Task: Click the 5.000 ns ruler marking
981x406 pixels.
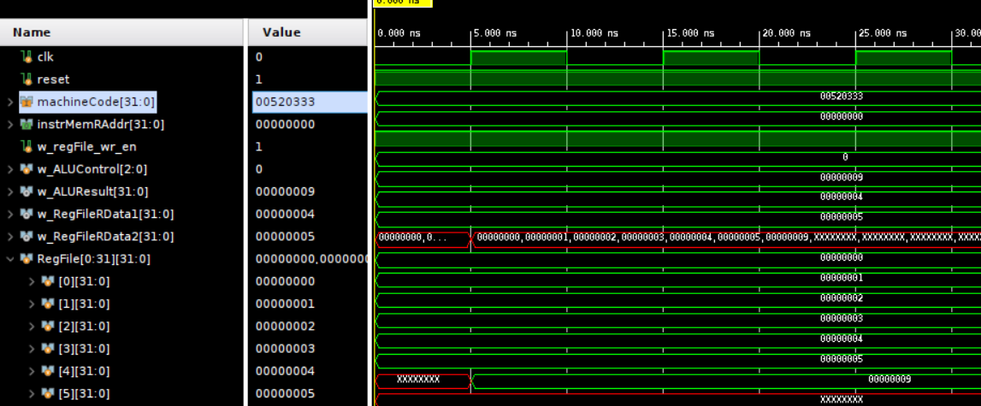Action: point(495,33)
